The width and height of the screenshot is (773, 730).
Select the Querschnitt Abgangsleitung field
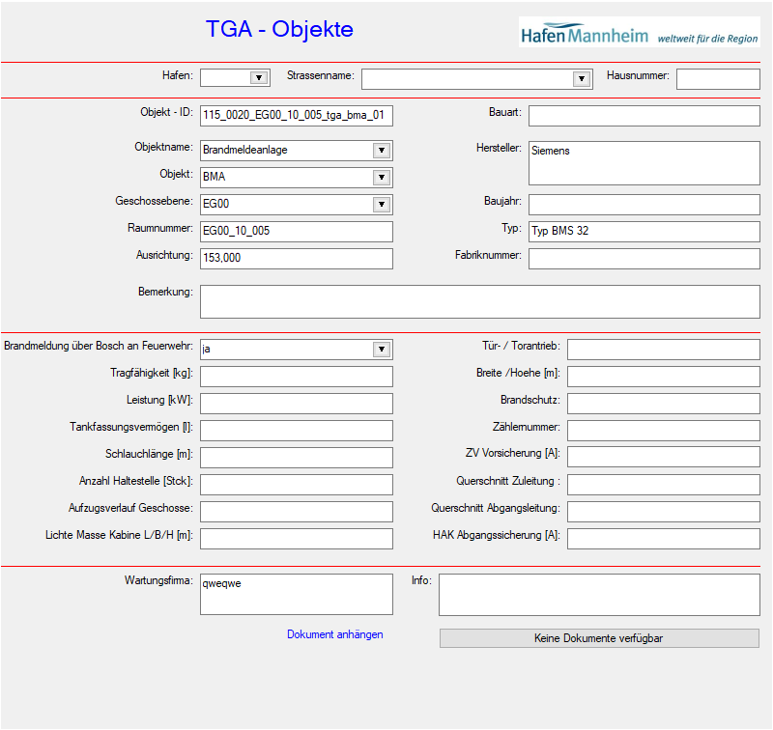point(663,512)
